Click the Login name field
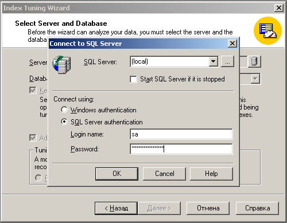The width and height of the screenshot is (287, 223). pos(181,134)
